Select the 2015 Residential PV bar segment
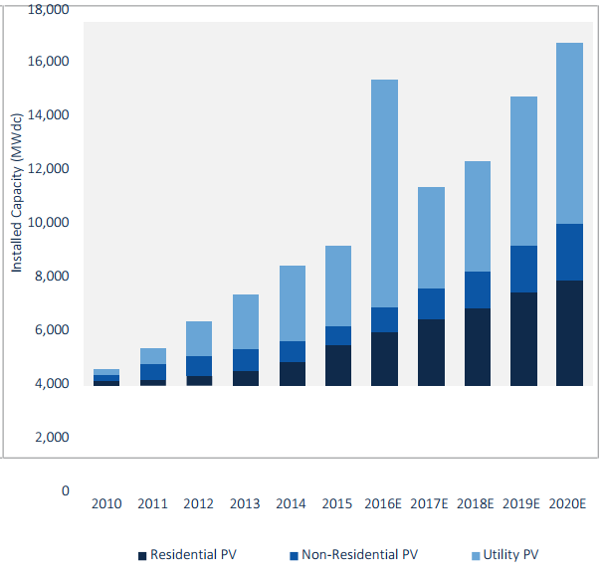 (x=338, y=365)
